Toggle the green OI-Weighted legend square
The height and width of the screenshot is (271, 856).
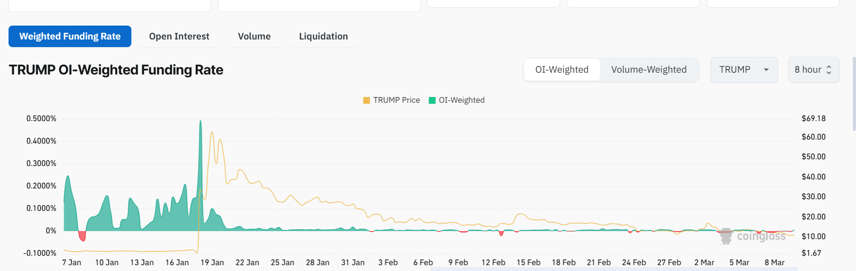point(432,100)
